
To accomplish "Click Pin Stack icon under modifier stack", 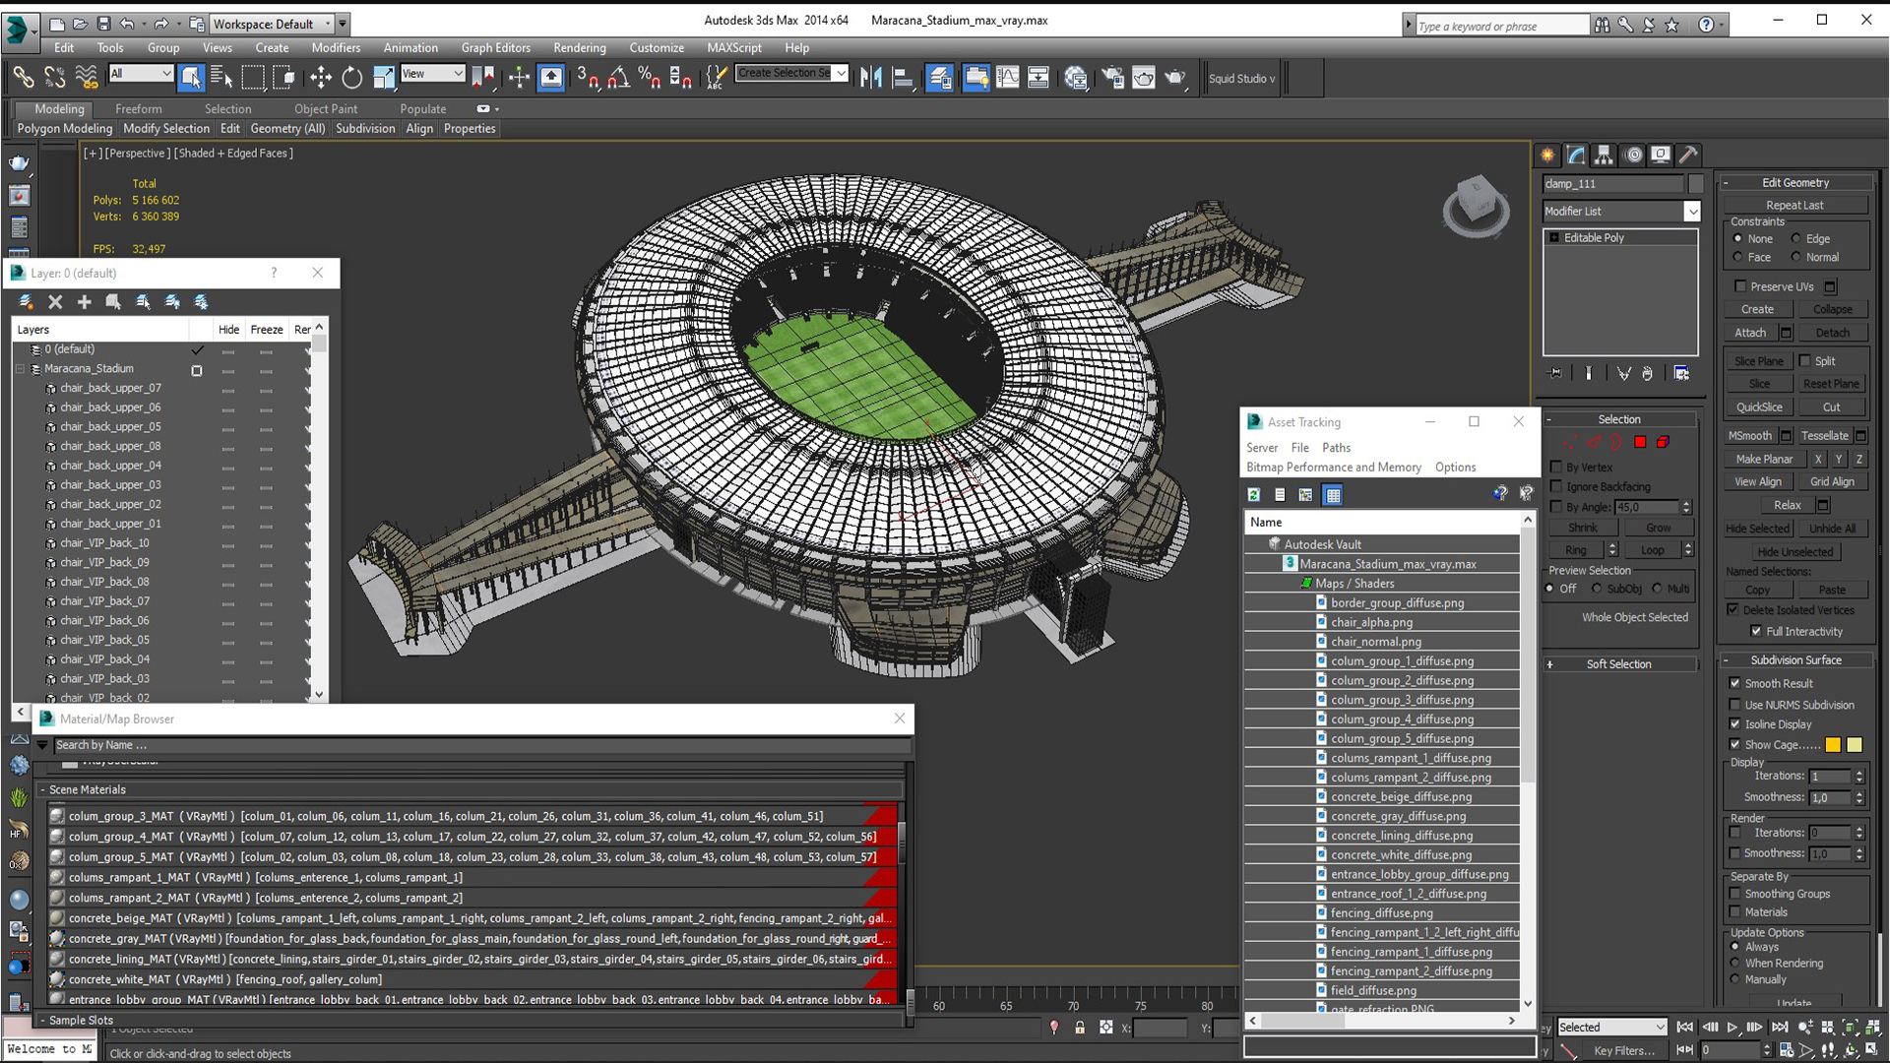I will tap(1555, 373).
